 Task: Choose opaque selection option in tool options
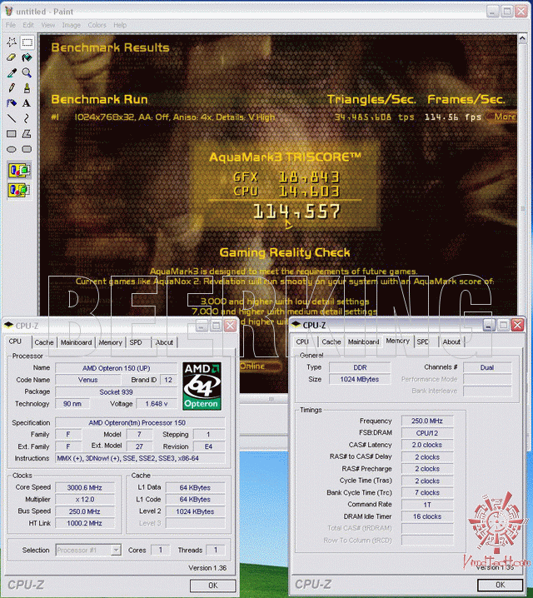tap(19, 171)
